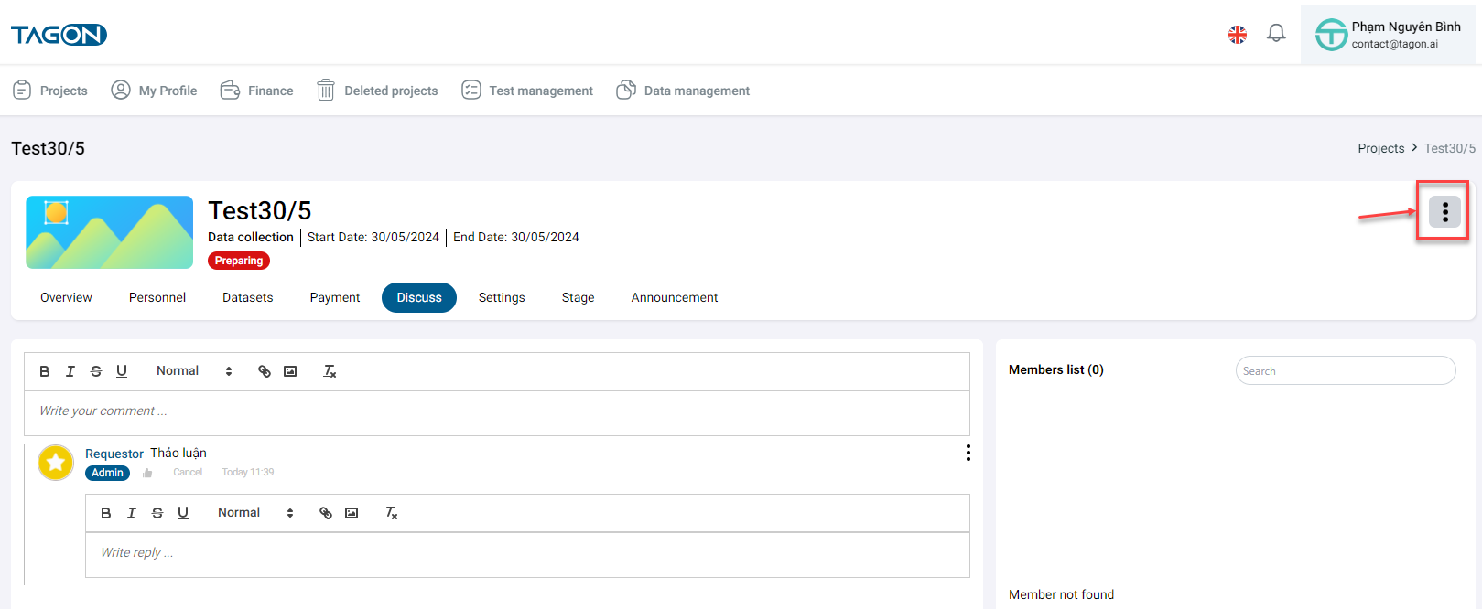1482x609 pixels.
Task: Insert link in the main comment editor
Action: click(x=265, y=371)
